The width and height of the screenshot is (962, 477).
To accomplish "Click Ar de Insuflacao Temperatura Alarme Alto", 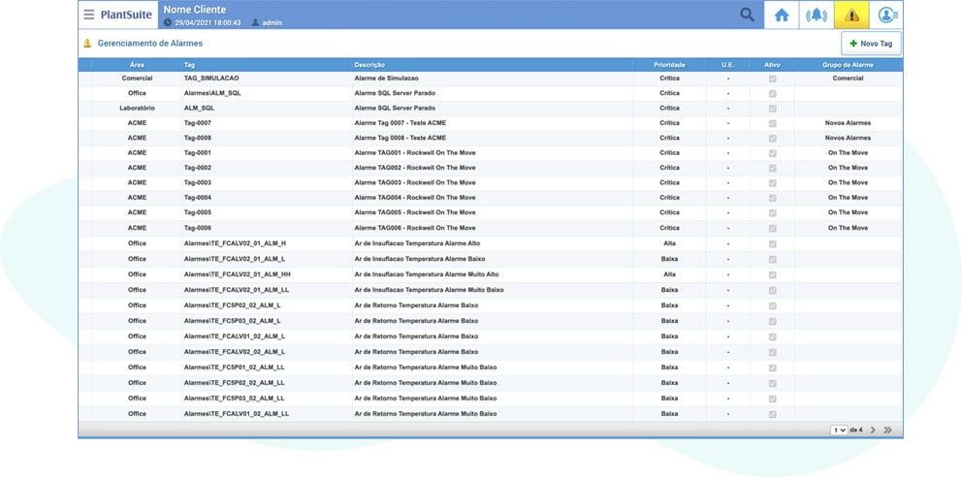I will click(x=418, y=243).
